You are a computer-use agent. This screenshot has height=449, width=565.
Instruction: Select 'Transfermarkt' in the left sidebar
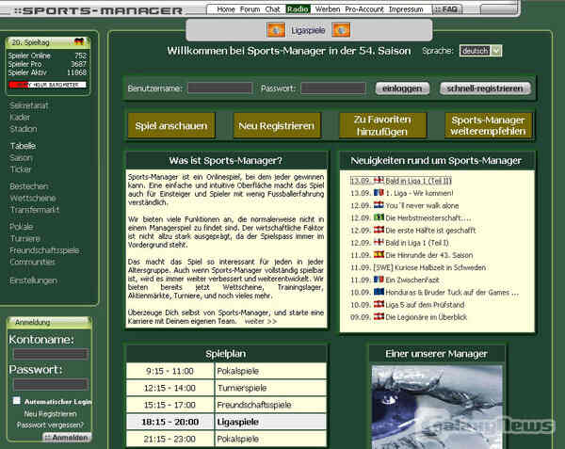coord(36,210)
